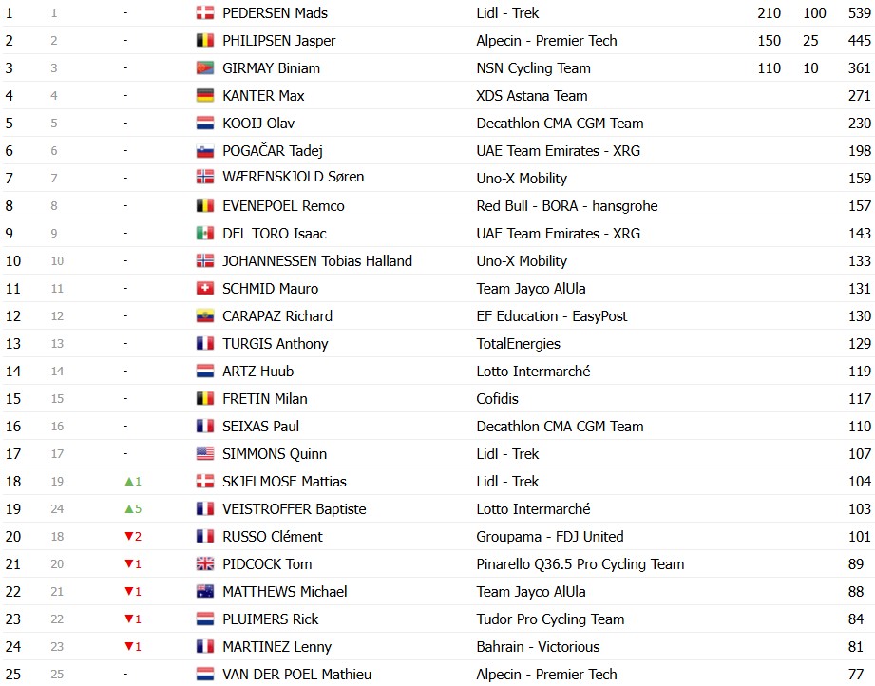
Task: Open the Bahrain - Victorious team link
Action: (538, 647)
